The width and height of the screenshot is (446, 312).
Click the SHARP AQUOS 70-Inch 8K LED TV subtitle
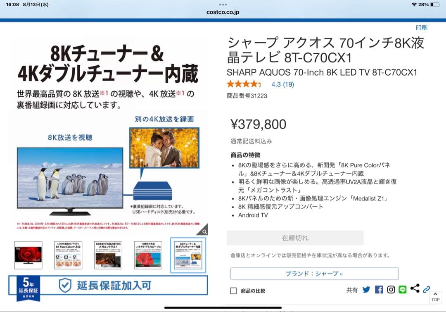(x=322, y=72)
